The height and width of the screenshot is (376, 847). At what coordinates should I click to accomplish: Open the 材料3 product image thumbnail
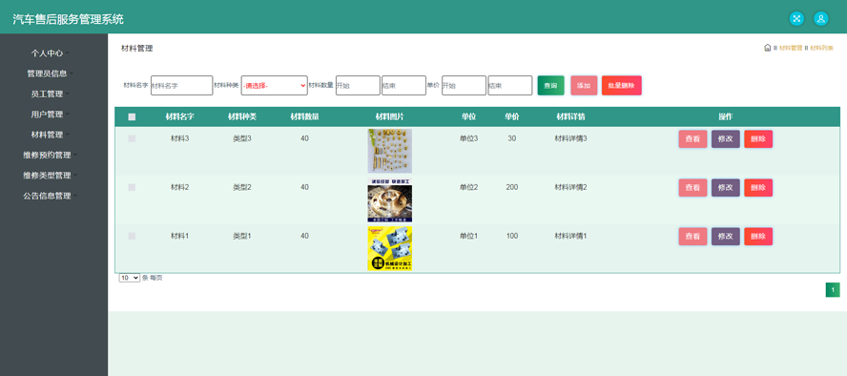point(389,151)
